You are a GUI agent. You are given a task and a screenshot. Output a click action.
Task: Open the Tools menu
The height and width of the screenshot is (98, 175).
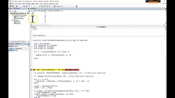[x=41, y=4]
